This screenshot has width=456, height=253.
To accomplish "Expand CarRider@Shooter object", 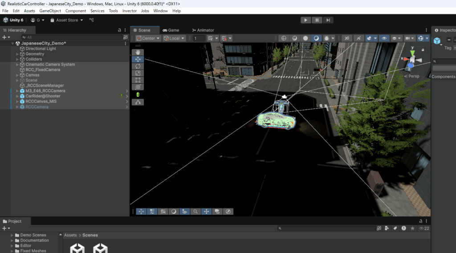I will click(17, 96).
